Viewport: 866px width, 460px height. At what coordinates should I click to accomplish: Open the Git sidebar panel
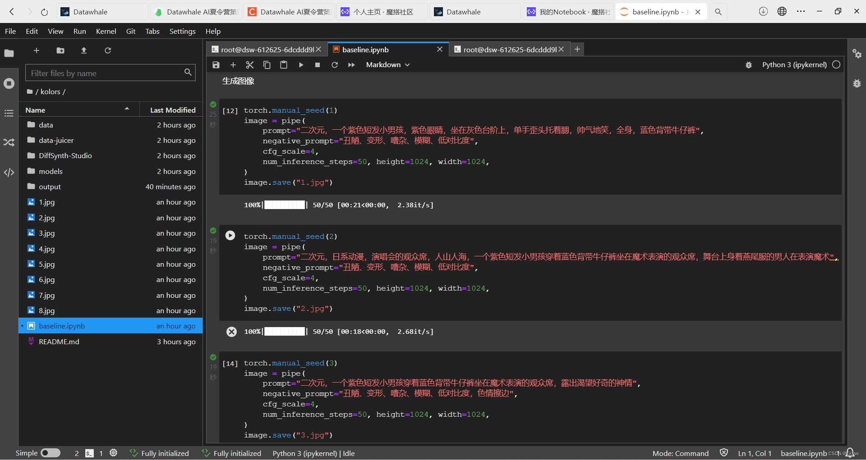(9, 142)
